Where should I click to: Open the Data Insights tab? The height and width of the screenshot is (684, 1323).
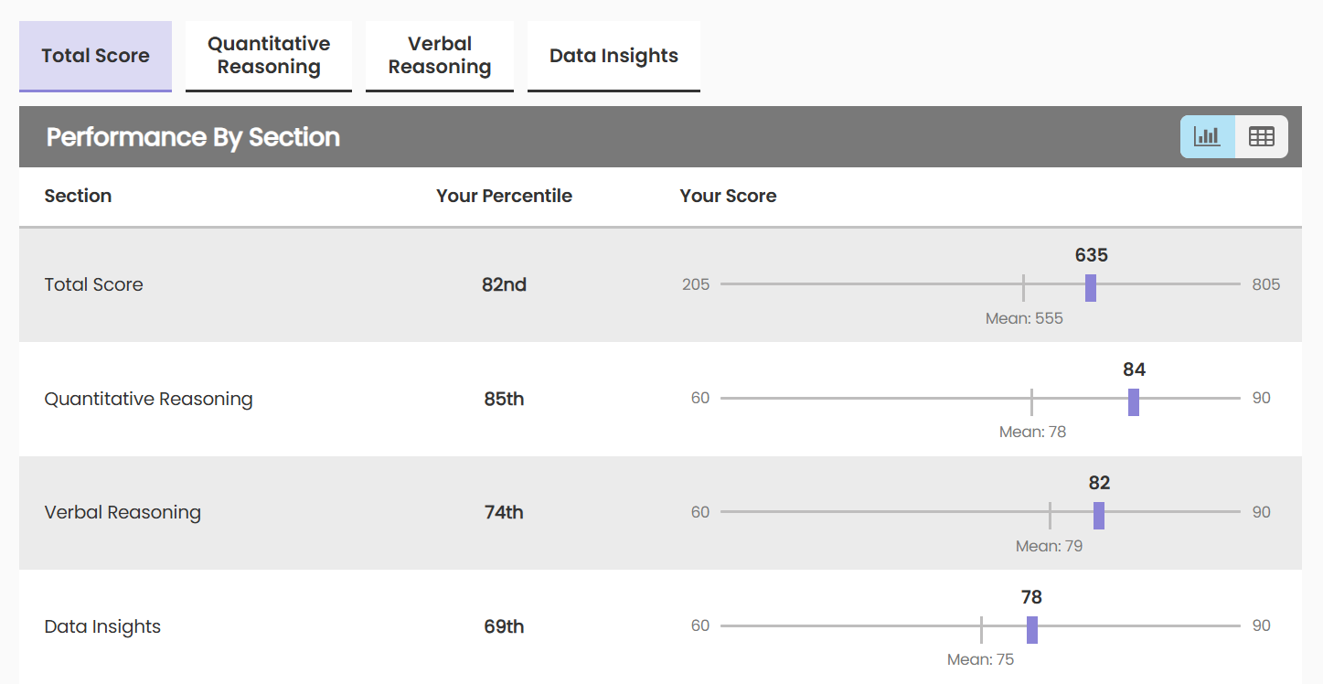[613, 56]
